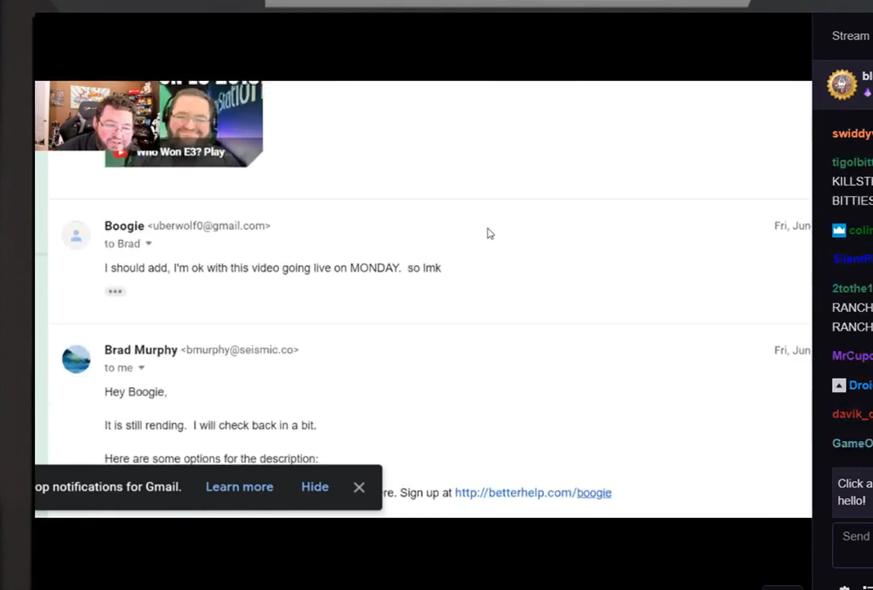Viewport: 873px width, 590px height.
Task: Open MrCupc username in chat
Action: (x=853, y=356)
